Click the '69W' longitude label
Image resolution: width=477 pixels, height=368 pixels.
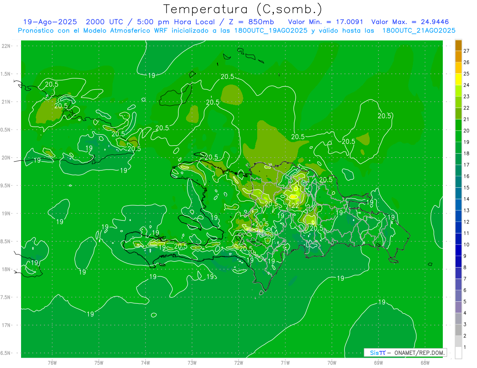pyautogui.click(x=378, y=363)
